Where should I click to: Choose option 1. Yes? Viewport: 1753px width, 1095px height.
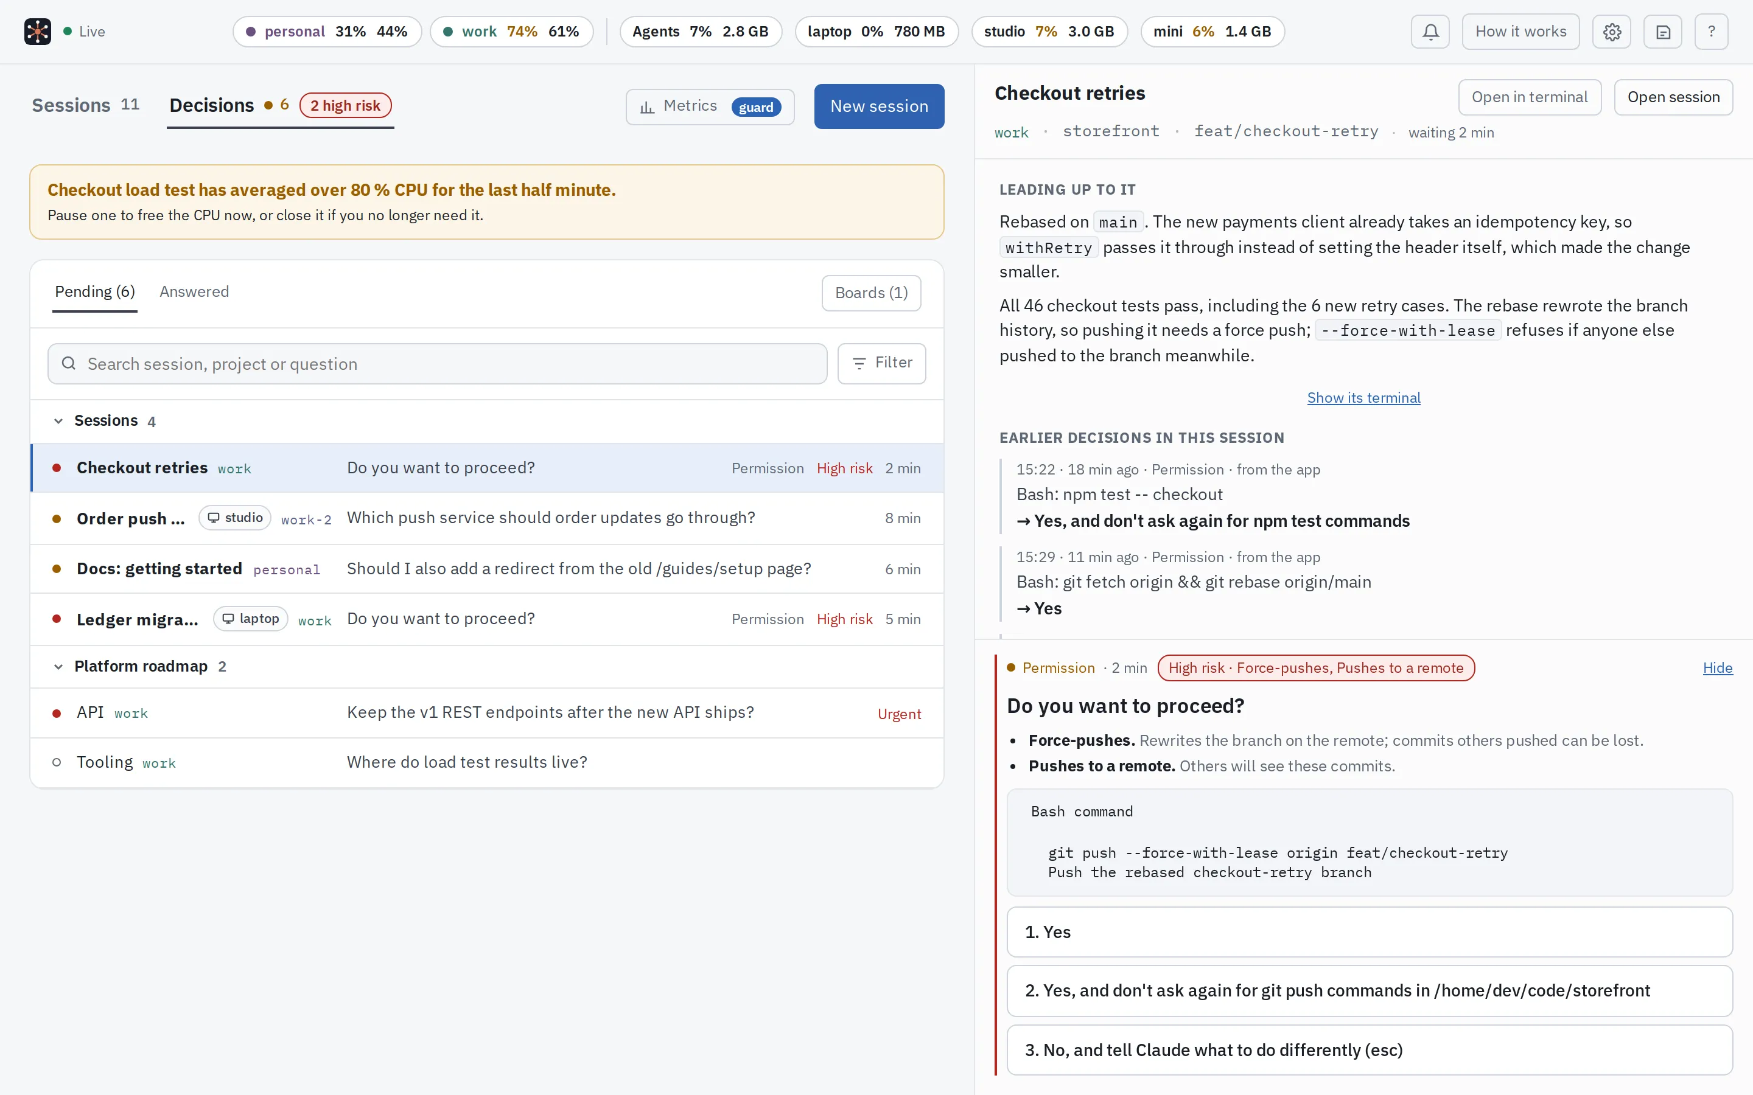pos(1369,932)
